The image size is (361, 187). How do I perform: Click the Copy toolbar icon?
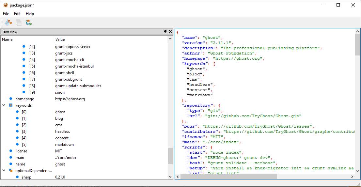tap(19, 22)
